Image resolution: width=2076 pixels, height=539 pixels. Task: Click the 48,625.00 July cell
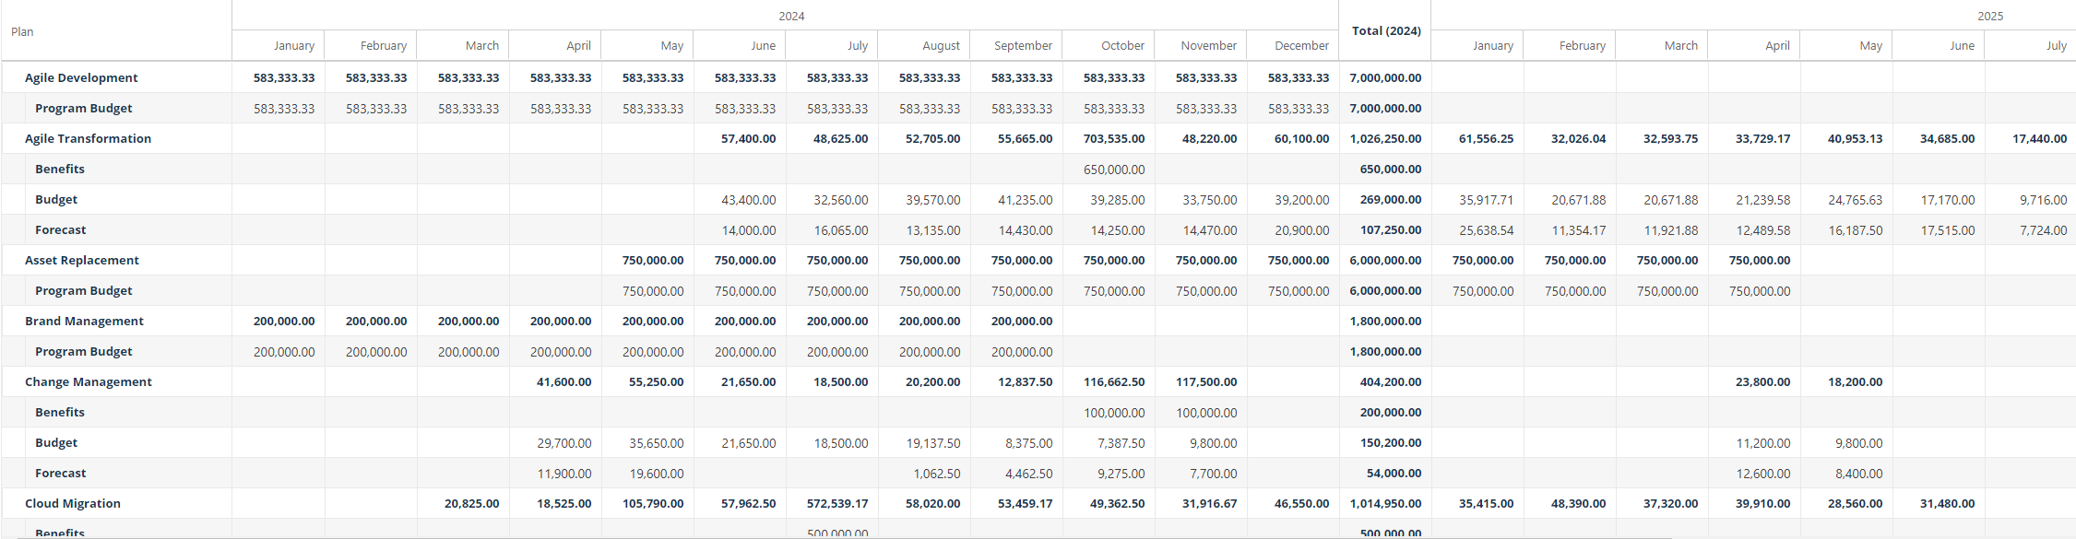point(840,138)
